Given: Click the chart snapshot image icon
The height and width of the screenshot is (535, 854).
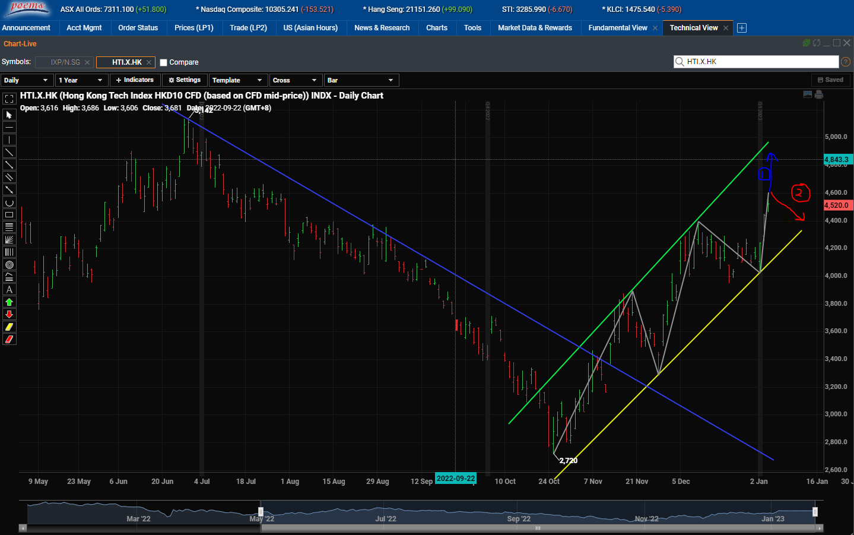Looking at the screenshot, I should tap(808, 94).
